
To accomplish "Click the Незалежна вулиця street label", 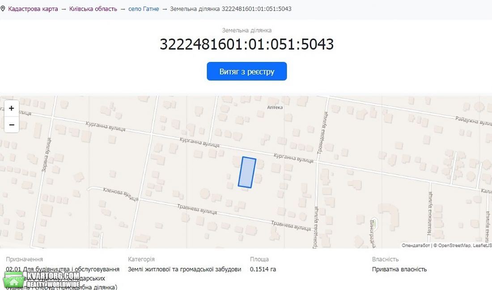I will [430, 213].
